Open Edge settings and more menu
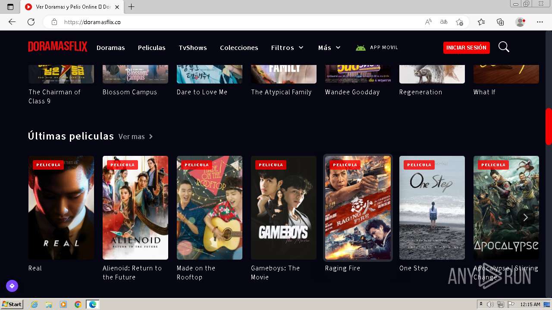The image size is (552, 310). click(540, 22)
